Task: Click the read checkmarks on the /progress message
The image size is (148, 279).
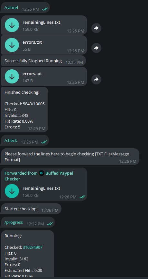Action: pyautogui.click(x=50, y=224)
